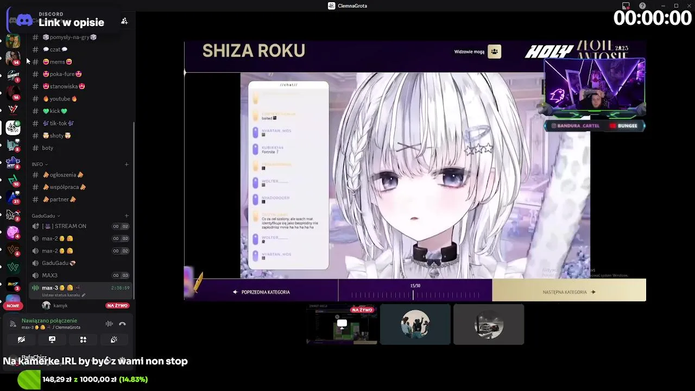
Task: Share your screen in the voice panel
Action: 52,339
